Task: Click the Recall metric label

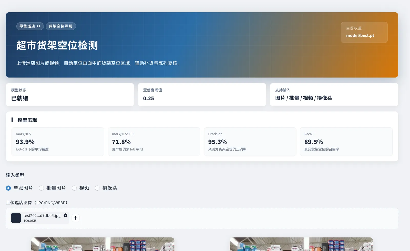Action: tap(309, 134)
